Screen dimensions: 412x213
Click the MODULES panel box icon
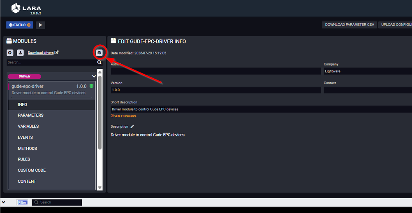(9, 41)
